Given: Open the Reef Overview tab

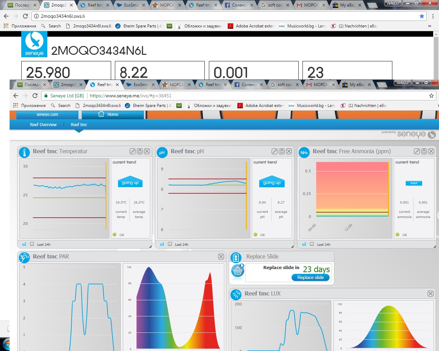Looking at the screenshot, I should click(x=43, y=125).
